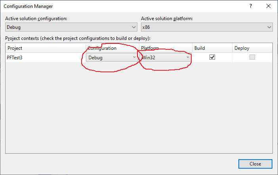The image size is (278, 175).
Task: Click the Build column header
Action: pos(199,48)
